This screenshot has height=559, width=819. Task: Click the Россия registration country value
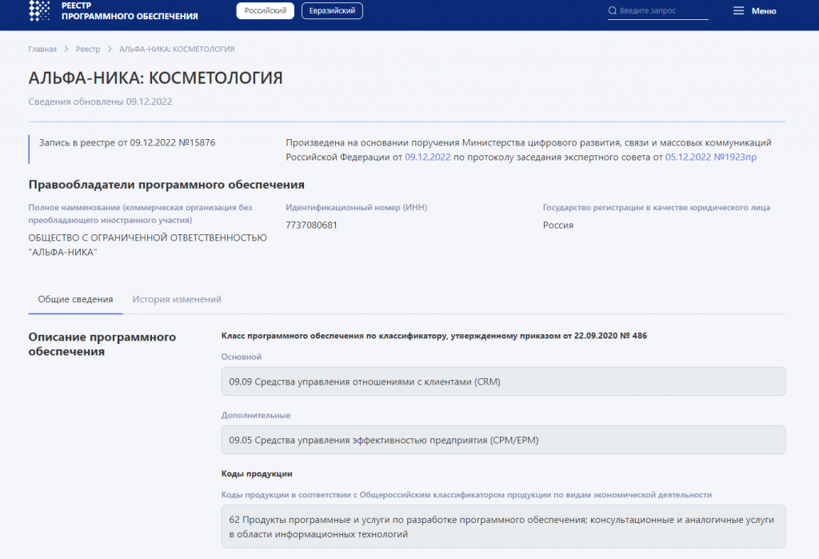[x=557, y=226]
